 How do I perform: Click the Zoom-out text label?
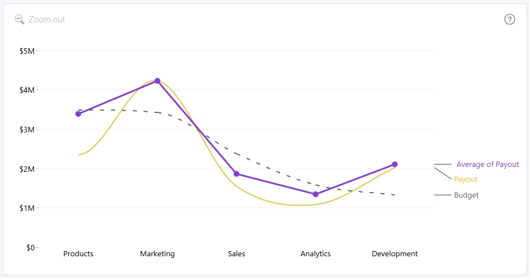pyautogui.click(x=47, y=19)
